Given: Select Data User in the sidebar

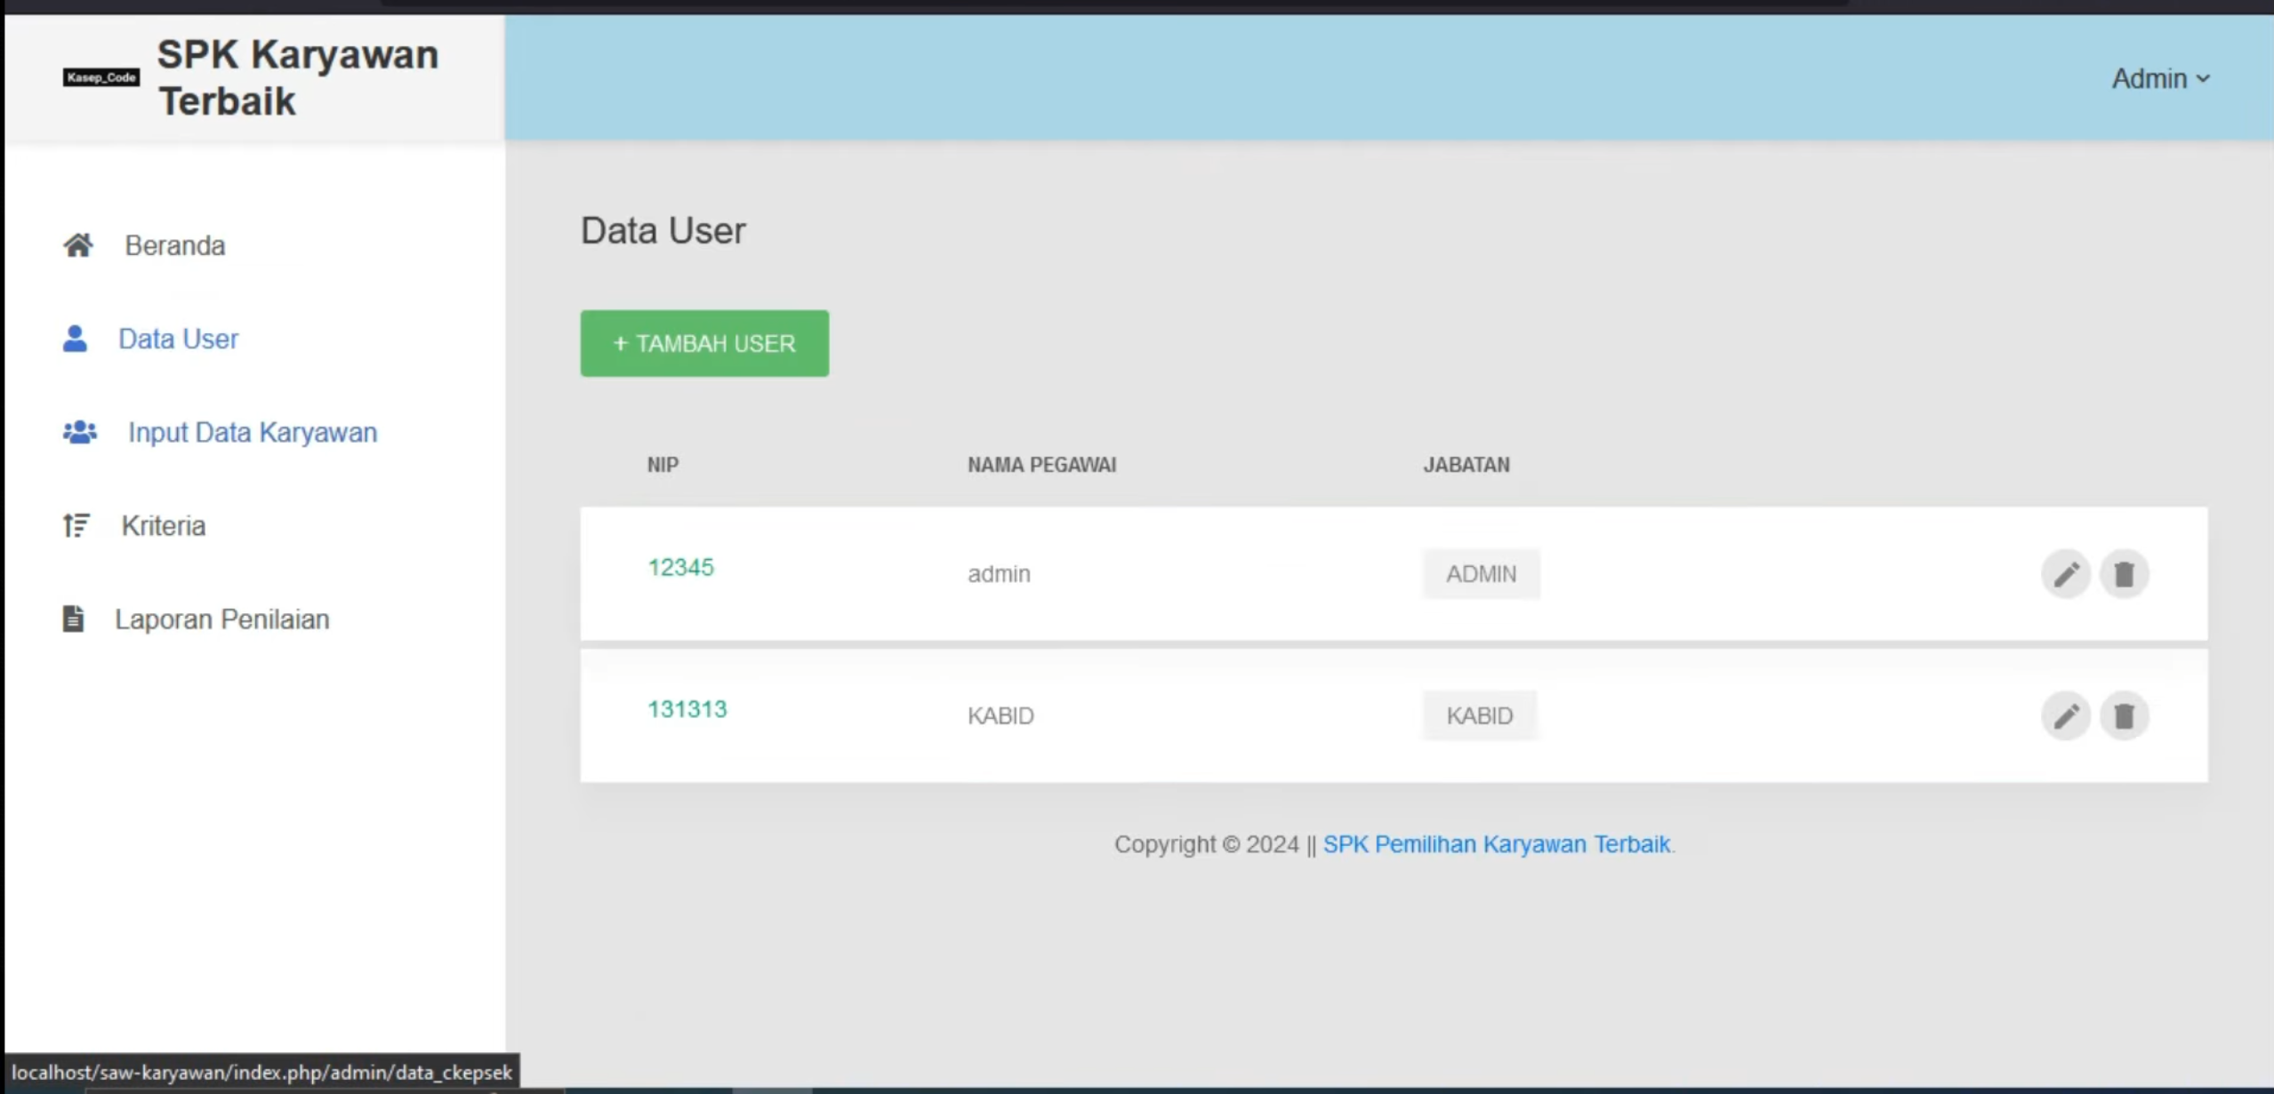Looking at the screenshot, I should (x=179, y=339).
